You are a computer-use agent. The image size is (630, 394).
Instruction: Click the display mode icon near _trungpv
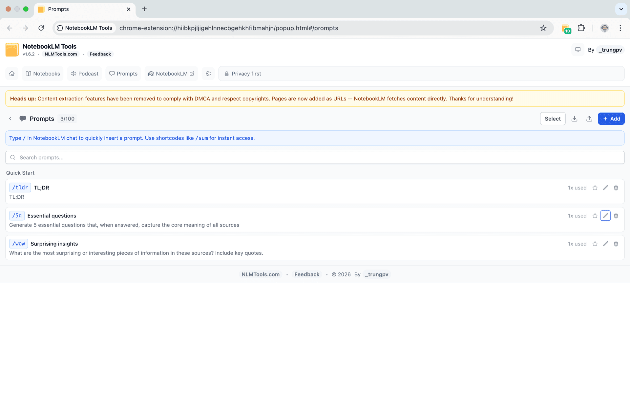tap(578, 50)
